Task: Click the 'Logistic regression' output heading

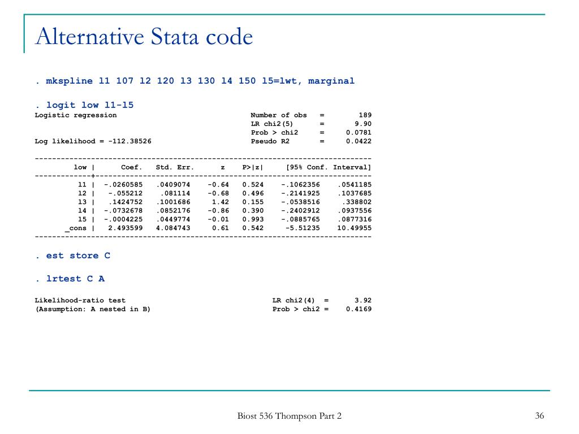Action: [x=76, y=115]
